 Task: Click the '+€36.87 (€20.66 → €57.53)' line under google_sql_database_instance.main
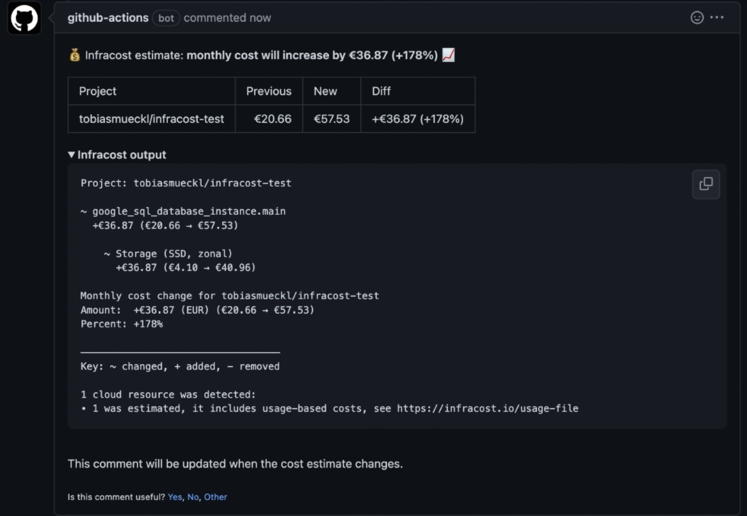pyautogui.click(x=165, y=226)
